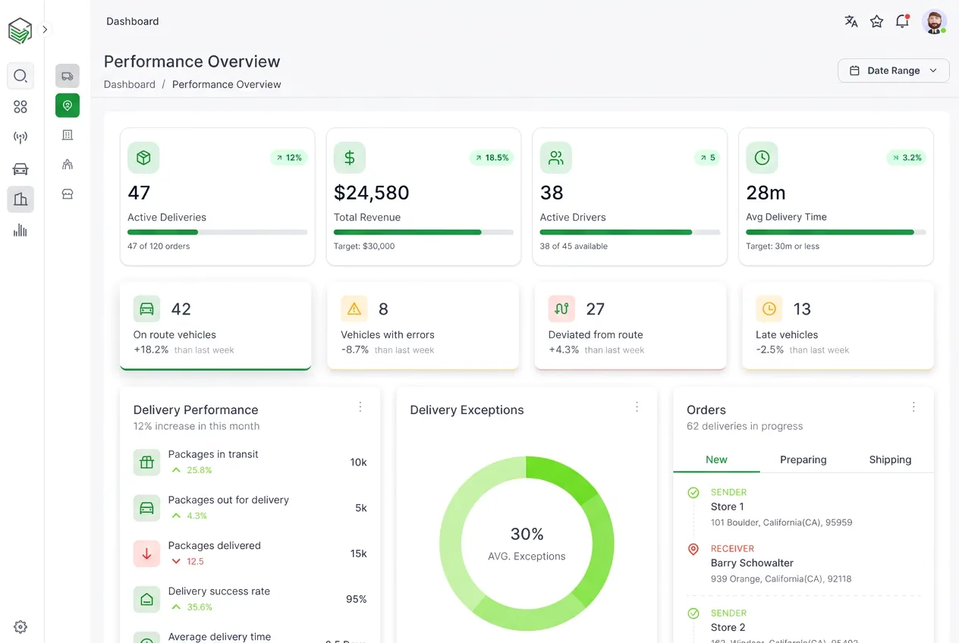Click the Avg Delivery Time progress bar
959x643 pixels.
tap(836, 232)
